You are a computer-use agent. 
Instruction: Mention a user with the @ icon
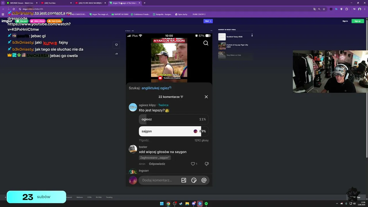point(204,180)
